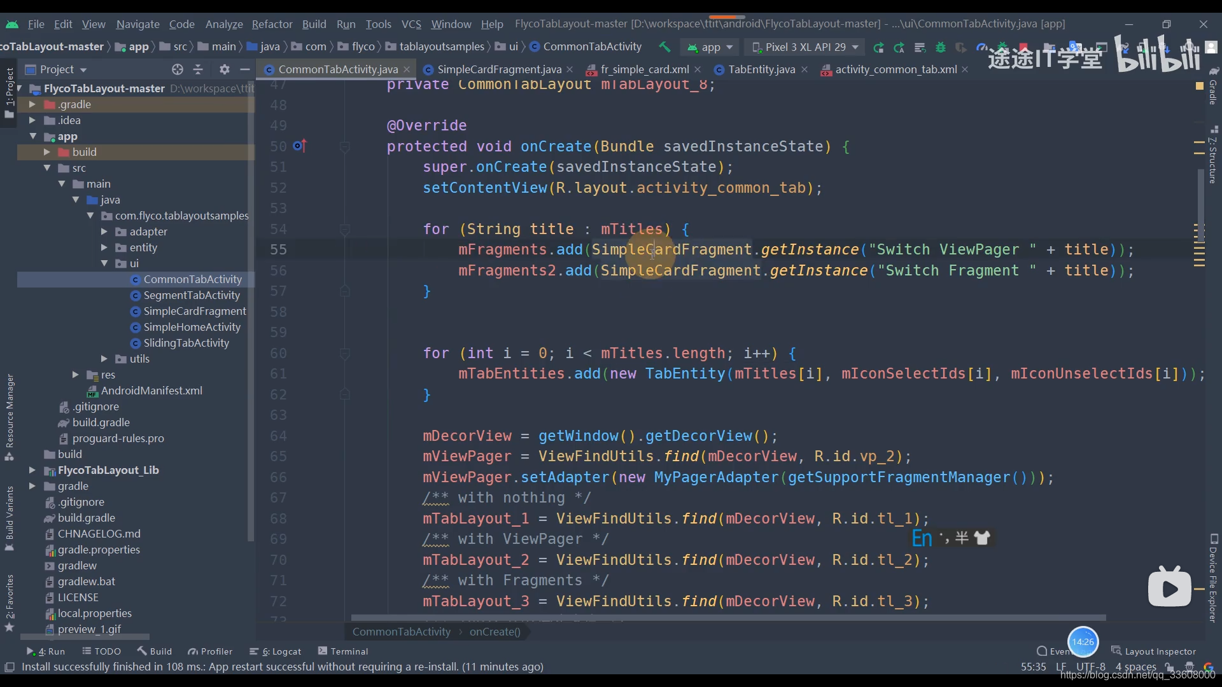This screenshot has width=1222, height=687.
Task: Open activity_common_tab.xml tab
Action: click(x=895, y=69)
